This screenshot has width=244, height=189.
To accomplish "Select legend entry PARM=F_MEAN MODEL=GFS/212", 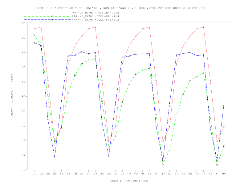I will point(96,20).
